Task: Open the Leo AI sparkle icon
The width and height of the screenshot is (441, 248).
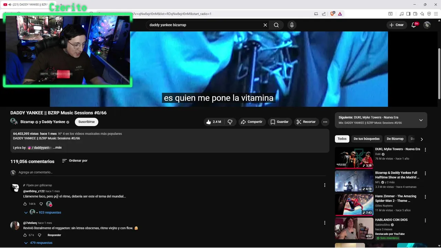Action: tap(422, 14)
